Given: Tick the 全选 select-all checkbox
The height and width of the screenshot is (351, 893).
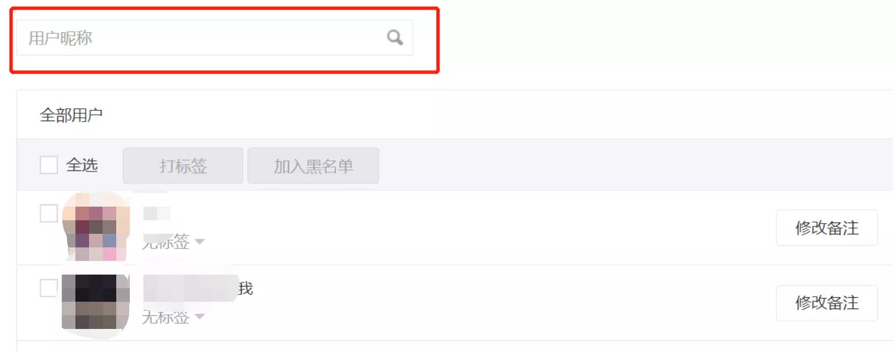Looking at the screenshot, I should click(x=49, y=165).
